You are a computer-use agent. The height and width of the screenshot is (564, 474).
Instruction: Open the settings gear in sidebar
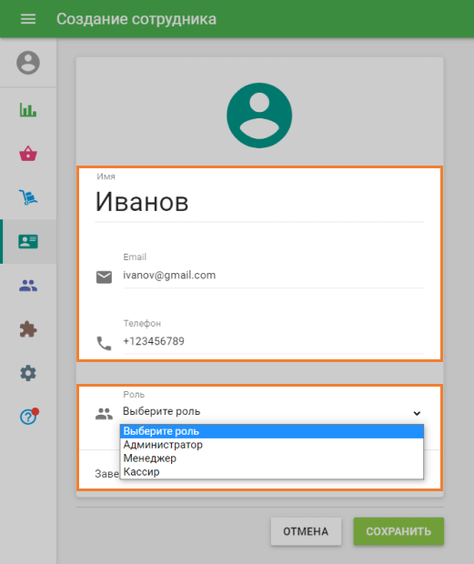pos(28,373)
